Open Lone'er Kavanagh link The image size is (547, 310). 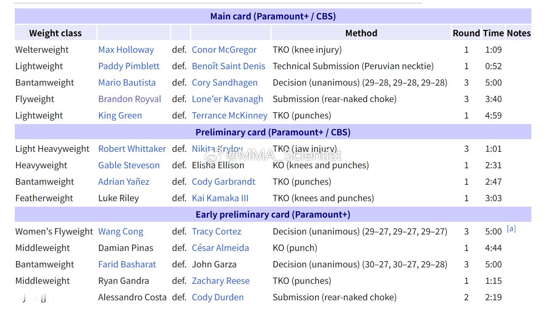pyautogui.click(x=227, y=99)
